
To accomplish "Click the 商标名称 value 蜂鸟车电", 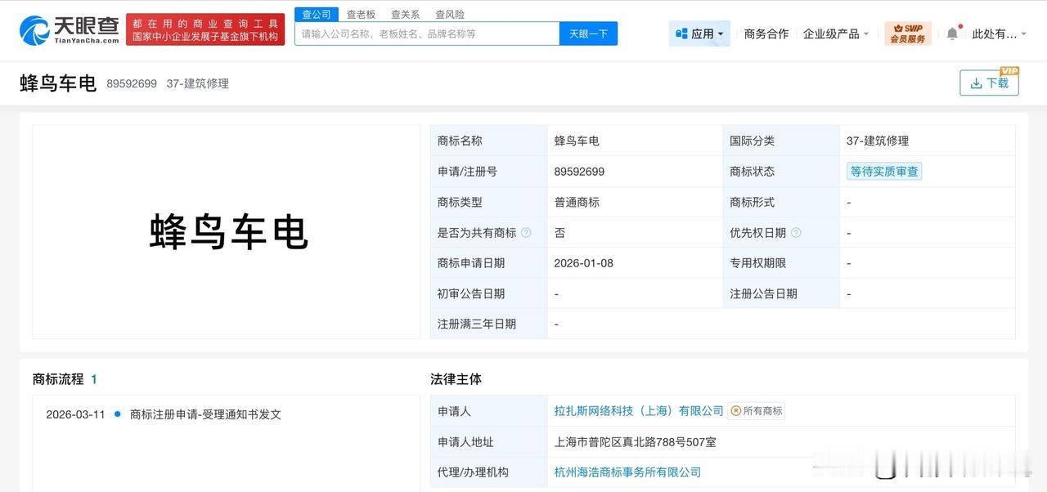I will [x=577, y=141].
